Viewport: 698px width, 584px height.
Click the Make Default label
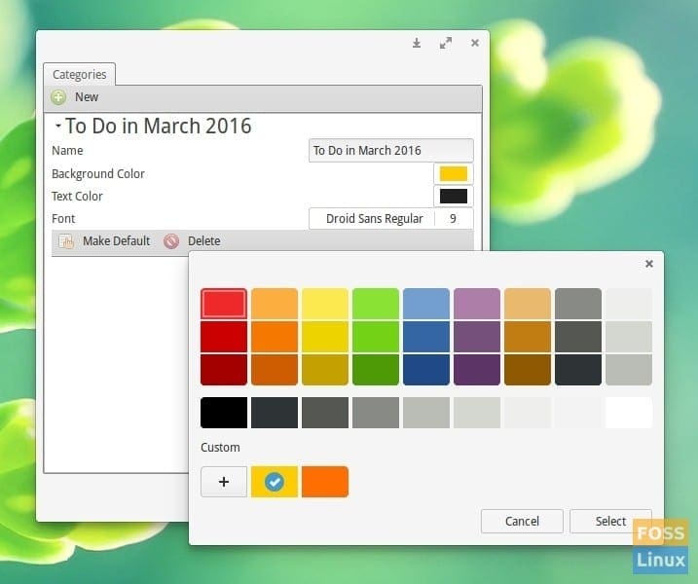point(116,241)
